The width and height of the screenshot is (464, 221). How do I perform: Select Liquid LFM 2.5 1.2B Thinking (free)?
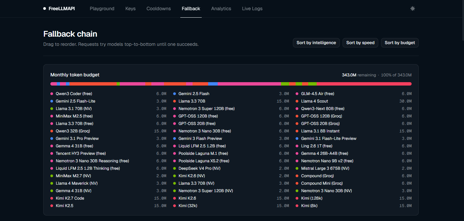coord(88,168)
